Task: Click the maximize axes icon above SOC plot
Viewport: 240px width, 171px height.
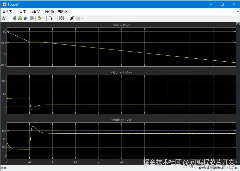Action: (238, 24)
